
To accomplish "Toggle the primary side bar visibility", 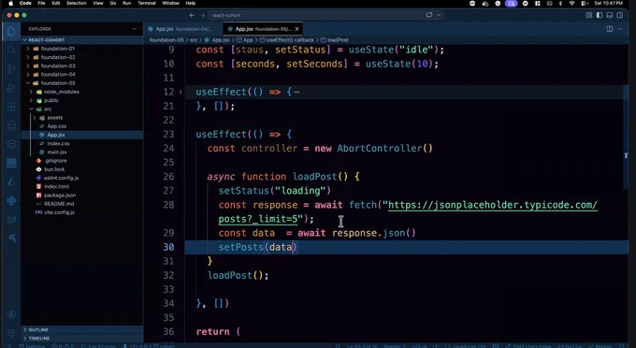I will pos(600,15).
